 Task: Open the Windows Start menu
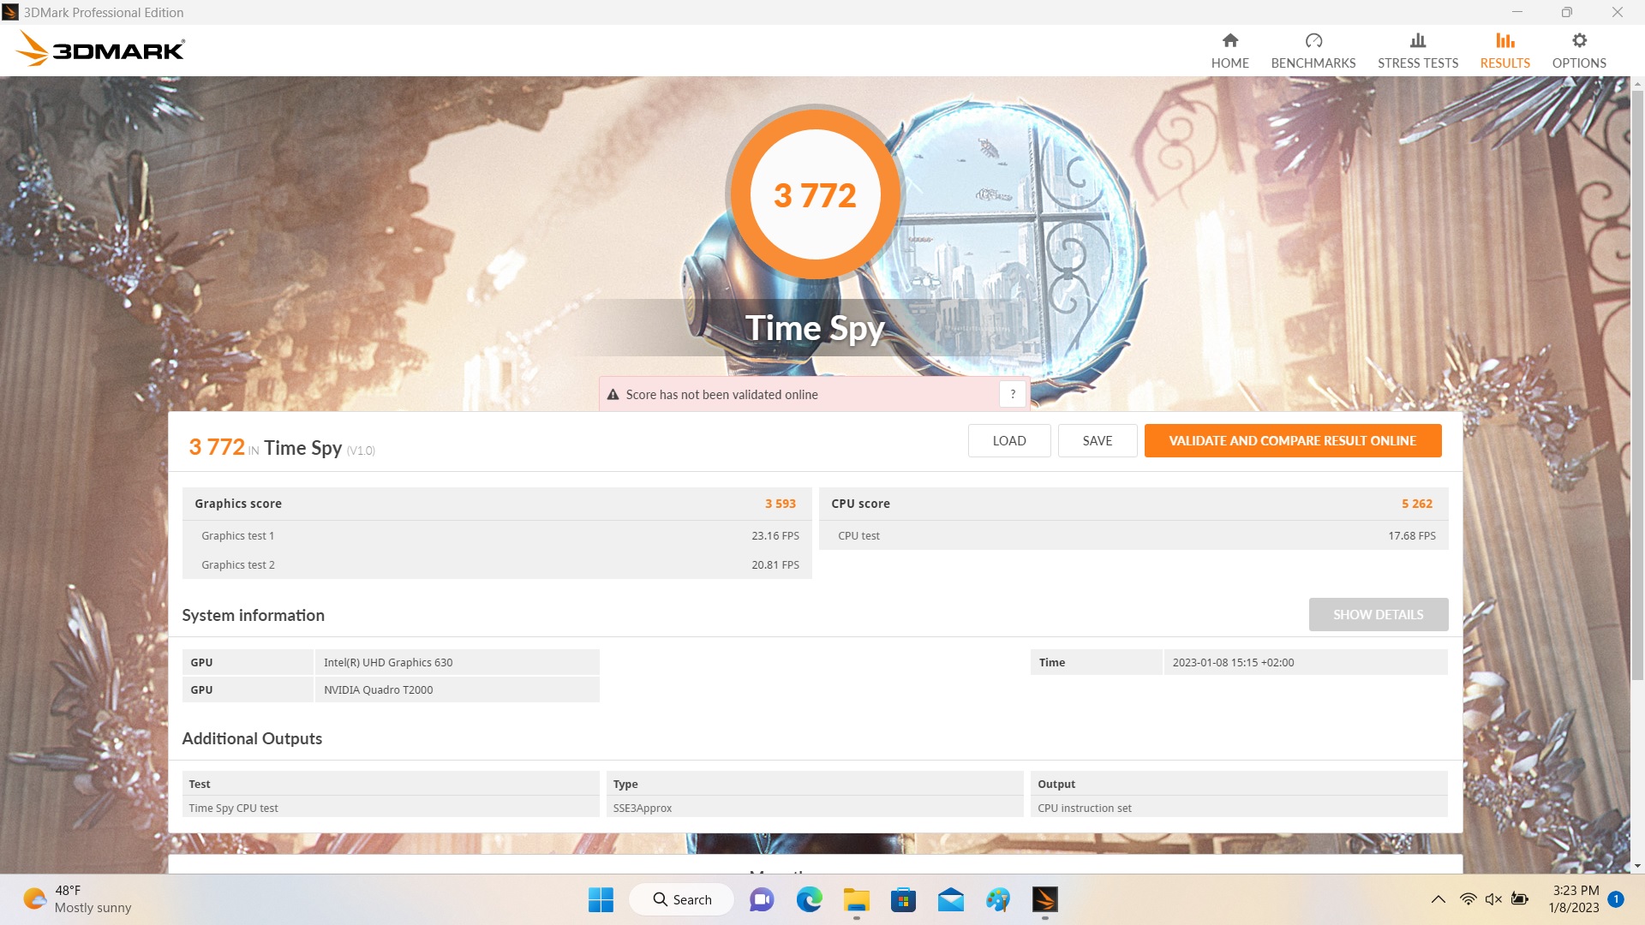601,899
